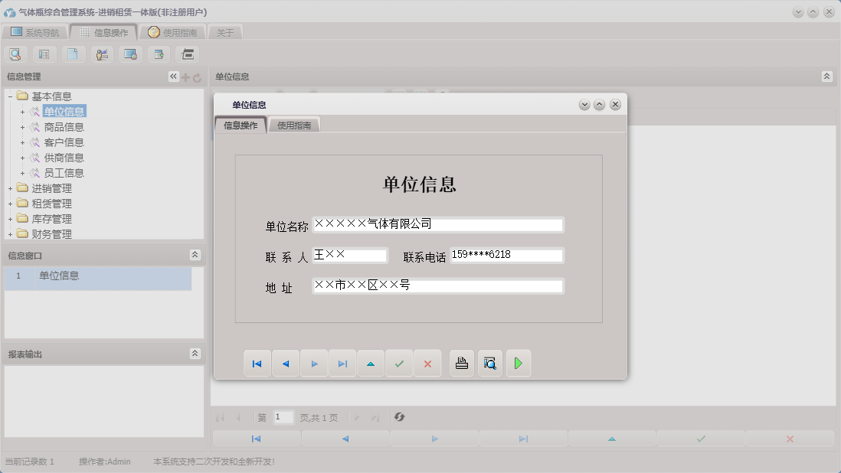Click the new document toolbar icon
This screenshot has width=841, height=473.
pyautogui.click(x=73, y=54)
